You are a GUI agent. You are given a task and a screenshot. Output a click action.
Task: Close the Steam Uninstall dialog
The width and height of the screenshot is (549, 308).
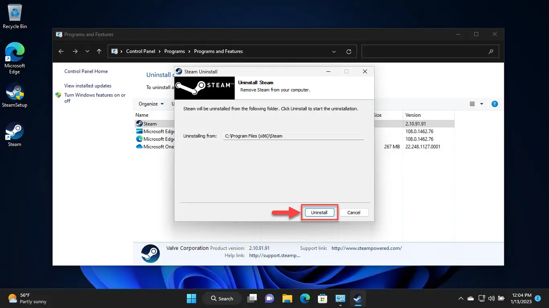coord(365,71)
